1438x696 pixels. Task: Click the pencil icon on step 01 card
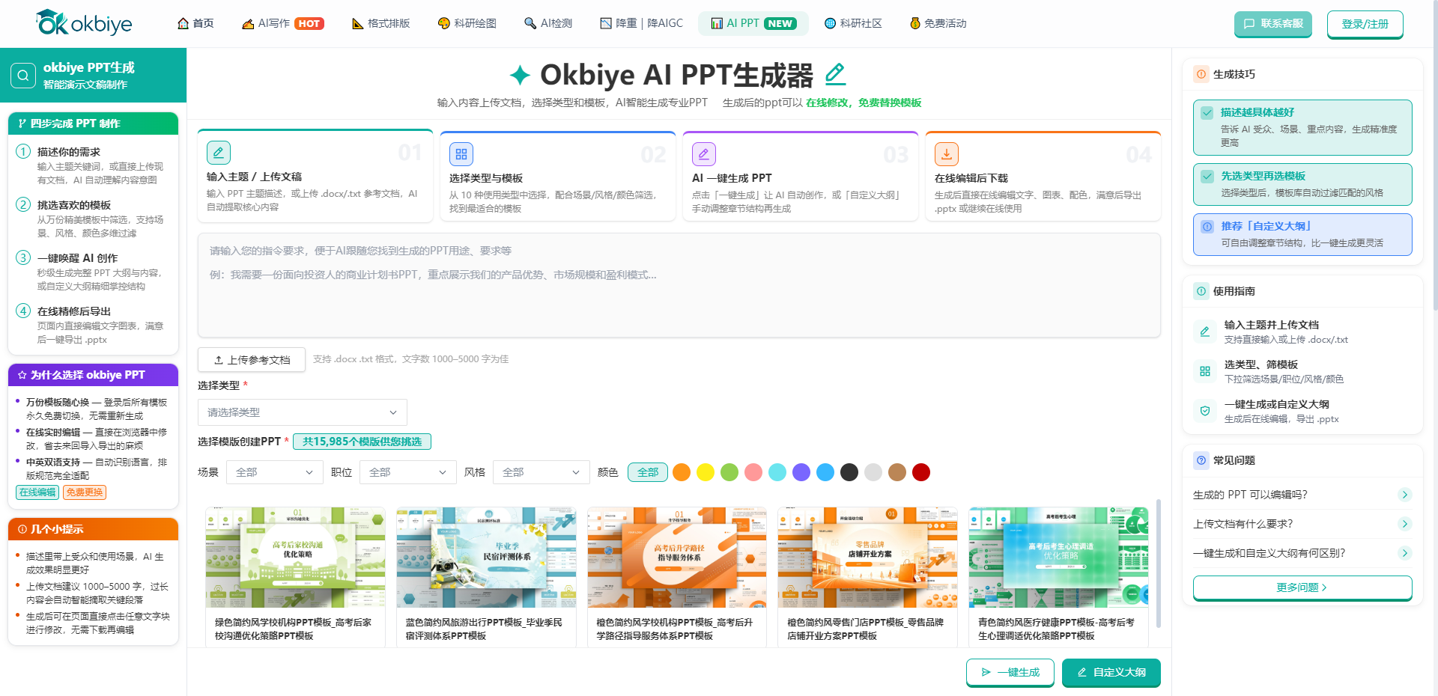click(218, 153)
